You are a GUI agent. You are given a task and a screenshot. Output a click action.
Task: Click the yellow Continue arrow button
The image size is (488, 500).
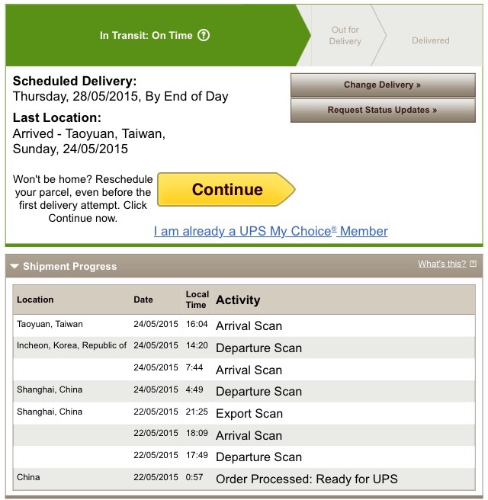click(x=226, y=190)
